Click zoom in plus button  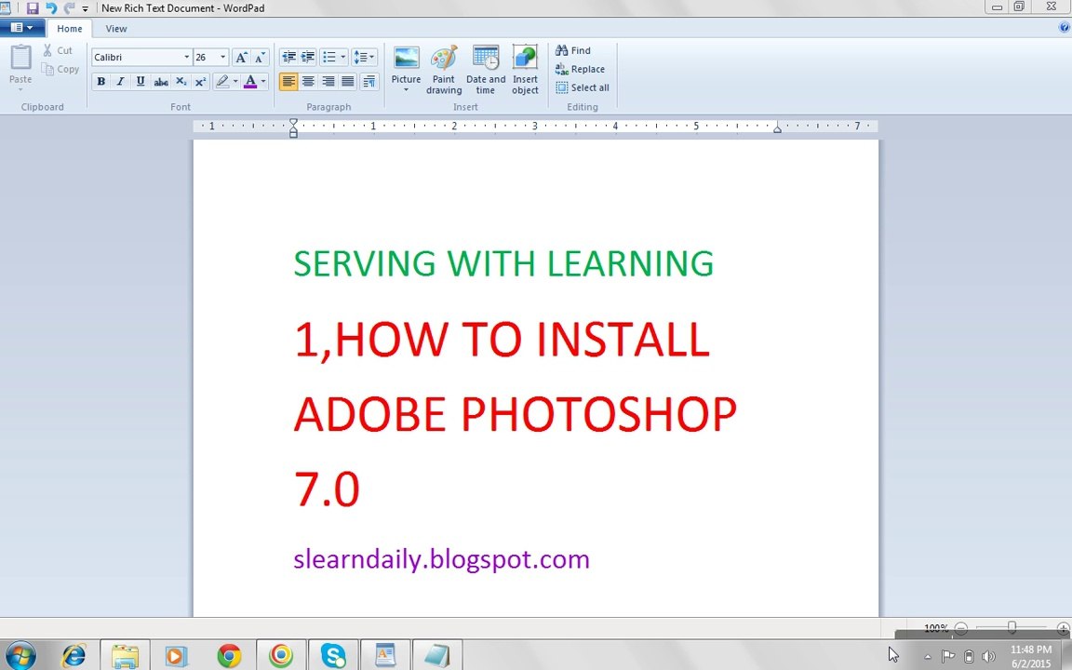click(1063, 627)
